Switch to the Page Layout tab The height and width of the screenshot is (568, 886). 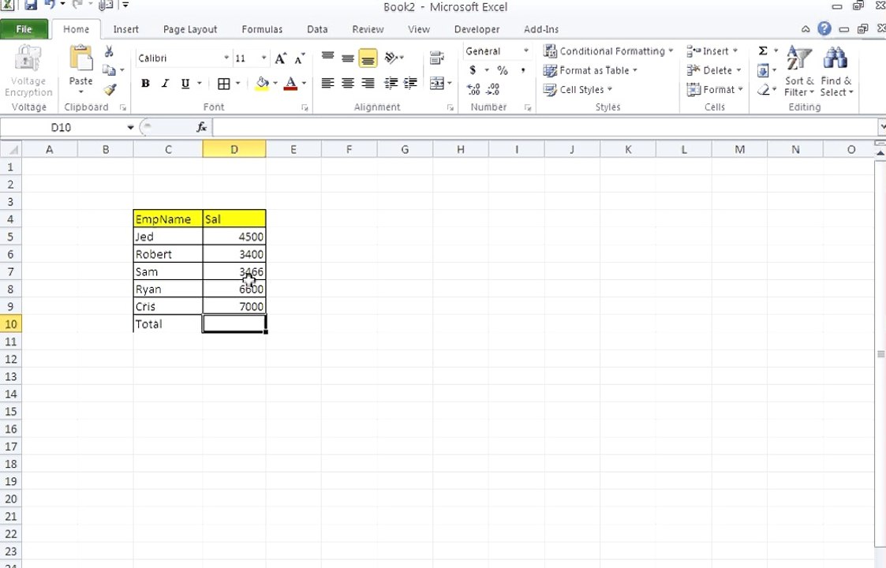tap(190, 29)
